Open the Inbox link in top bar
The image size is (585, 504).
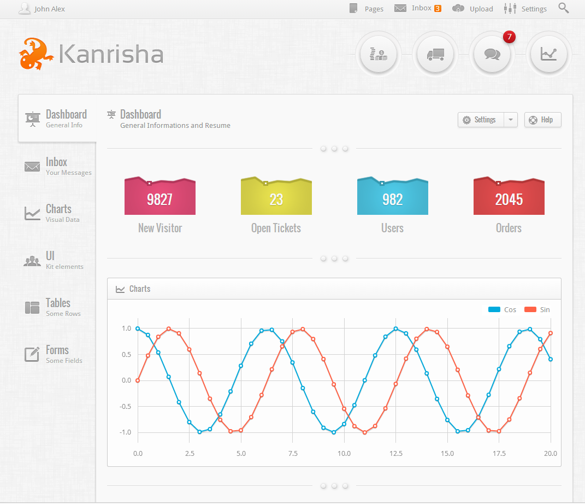point(422,8)
